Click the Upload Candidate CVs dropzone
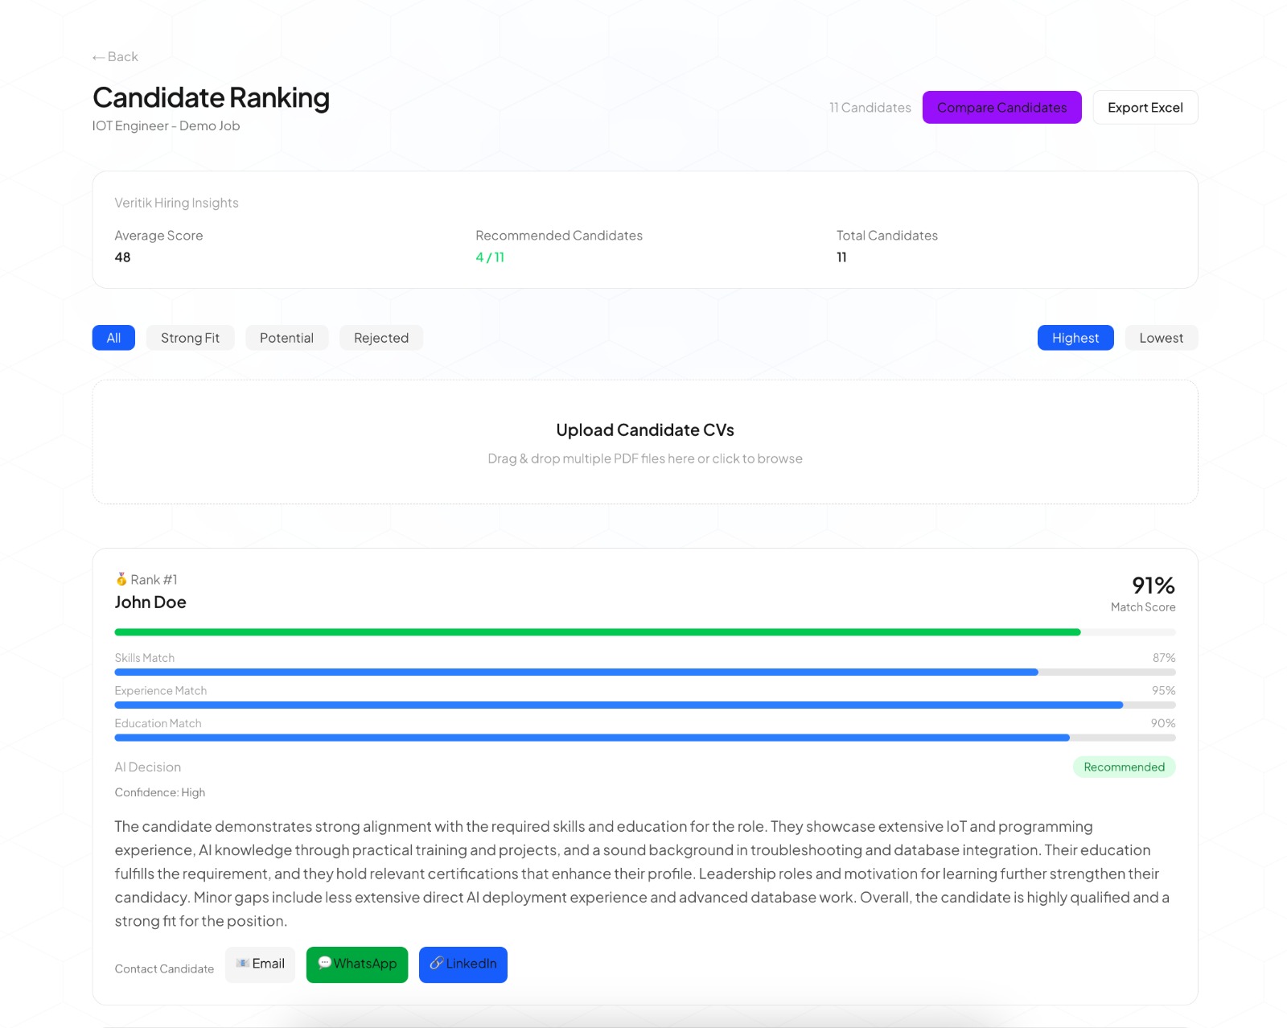The height and width of the screenshot is (1028, 1287). coord(644,442)
